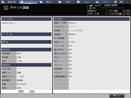Click the パンチ row label
The image size is (131, 98).
[61, 73]
